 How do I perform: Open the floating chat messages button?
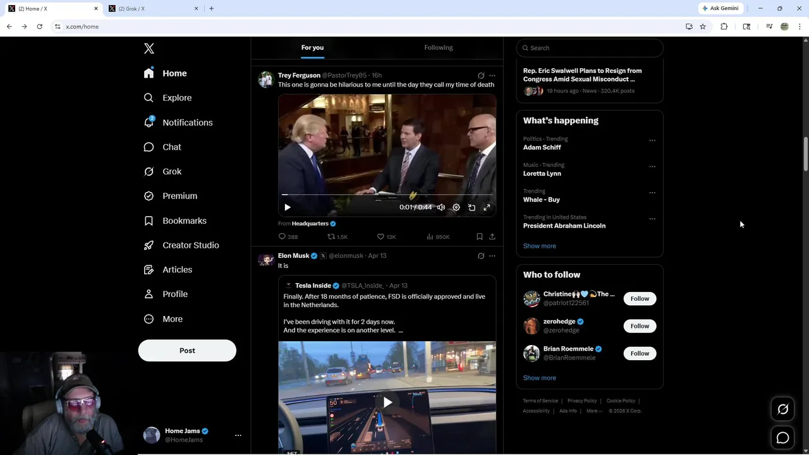click(782, 438)
